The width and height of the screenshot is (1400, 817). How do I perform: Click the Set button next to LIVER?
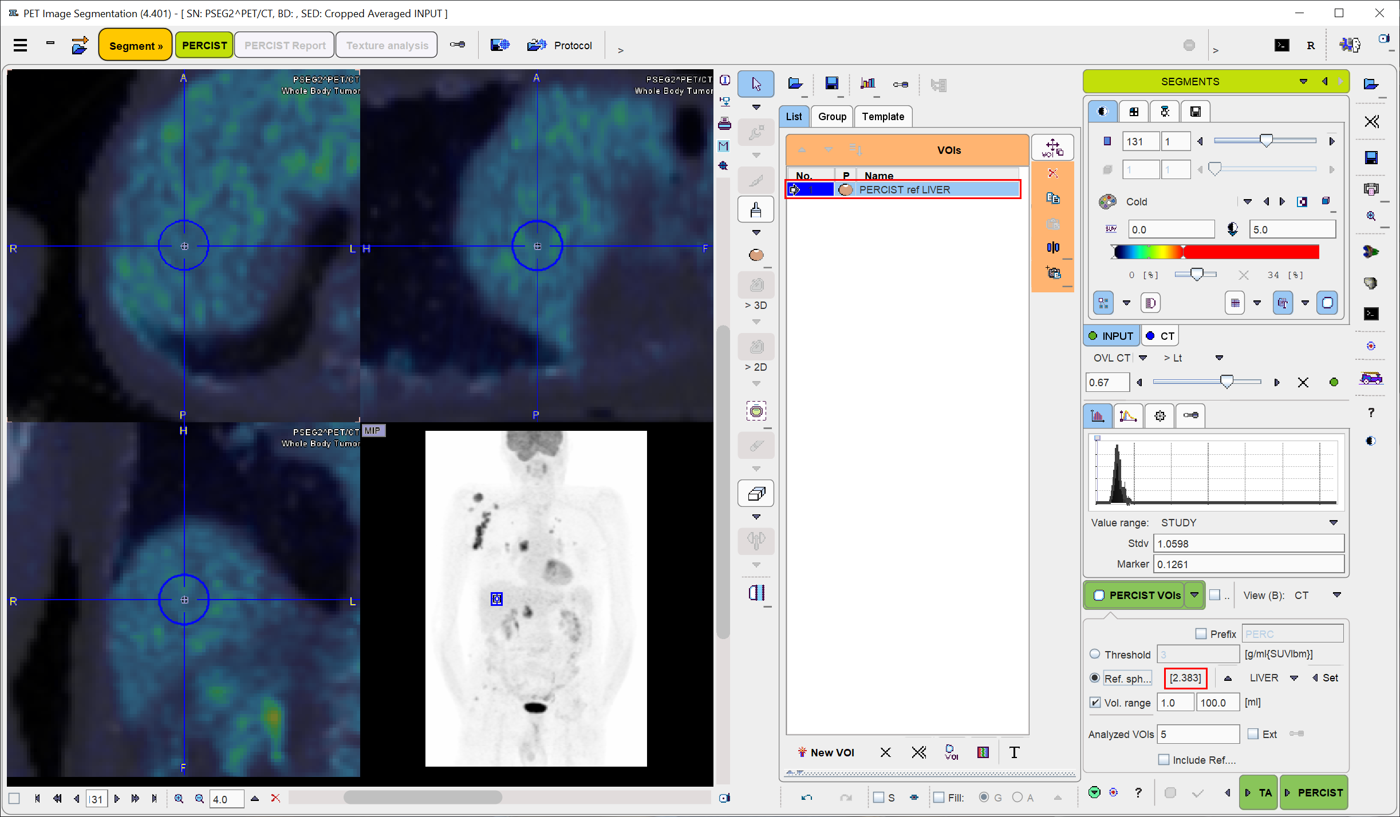click(x=1324, y=678)
